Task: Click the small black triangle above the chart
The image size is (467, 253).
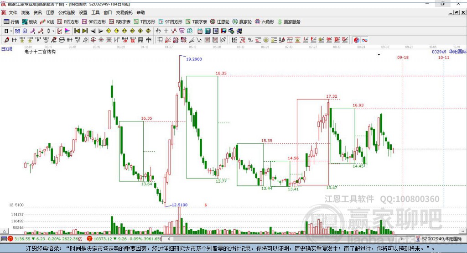Action: (379, 55)
